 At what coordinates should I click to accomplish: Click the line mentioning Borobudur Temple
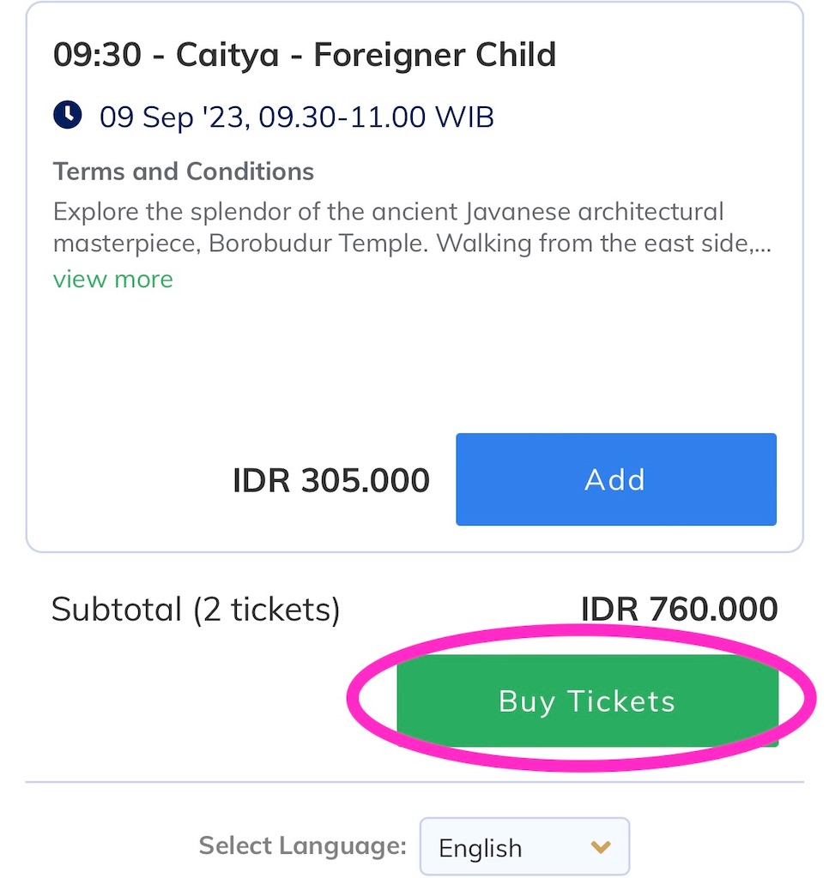tap(412, 244)
